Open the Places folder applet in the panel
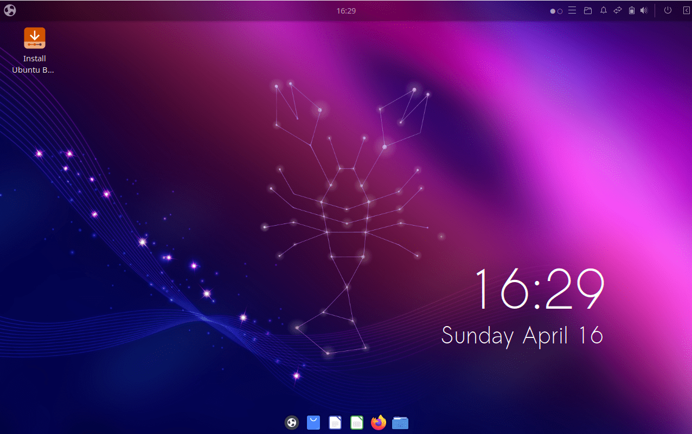 (588, 10)
